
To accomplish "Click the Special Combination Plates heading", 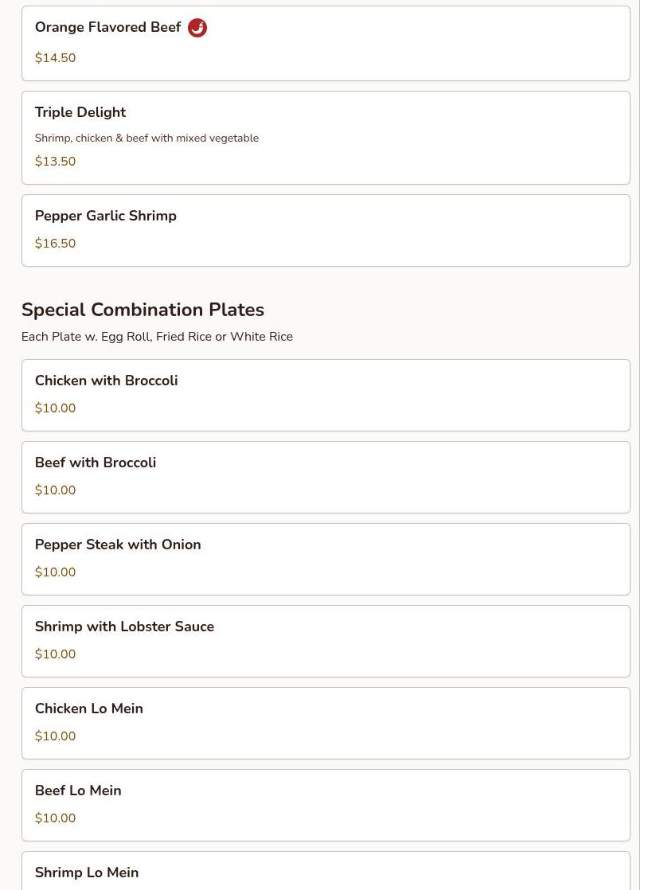I will pyautogui.click(x=143, y=310).
